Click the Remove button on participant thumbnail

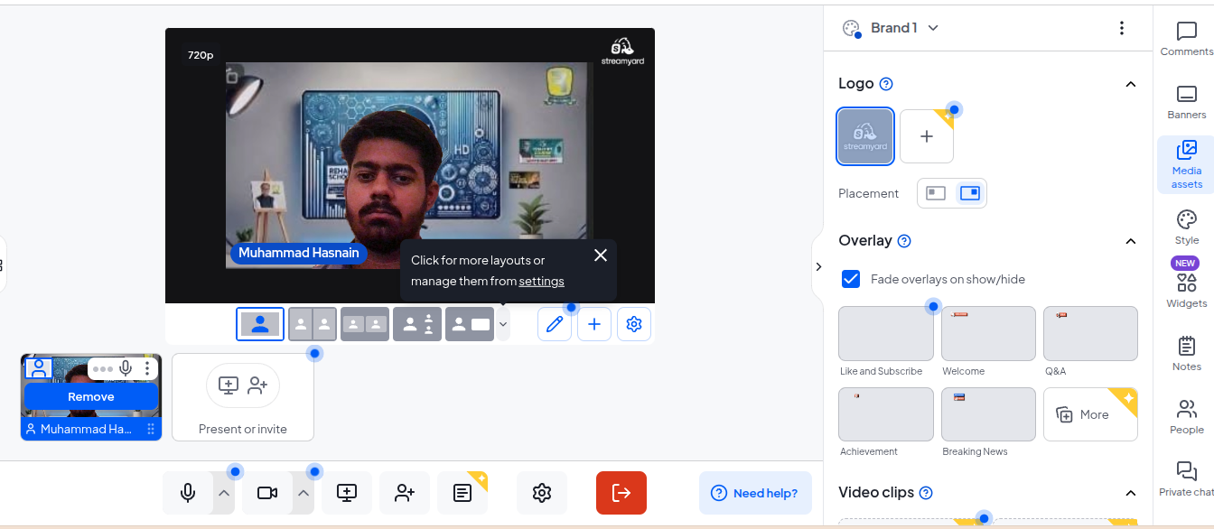[x=91, y=397]
